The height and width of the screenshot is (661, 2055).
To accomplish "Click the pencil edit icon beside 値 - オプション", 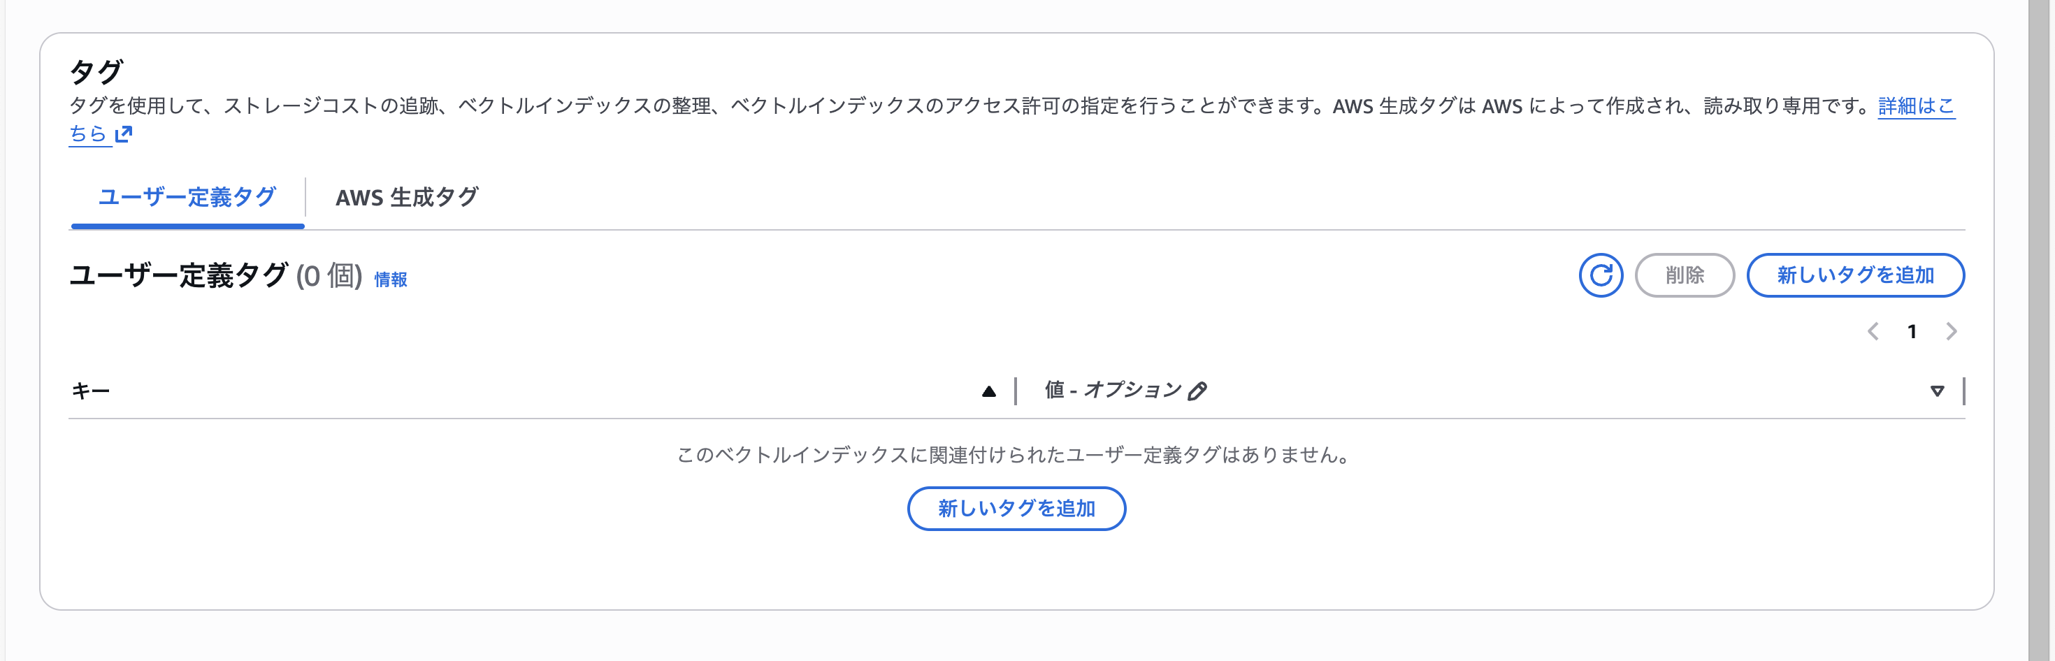I will pyautogui.click(x=1197, y=391).
